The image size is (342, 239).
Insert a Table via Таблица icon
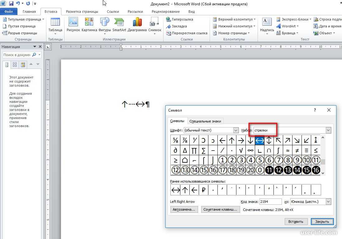coord(55,26)
